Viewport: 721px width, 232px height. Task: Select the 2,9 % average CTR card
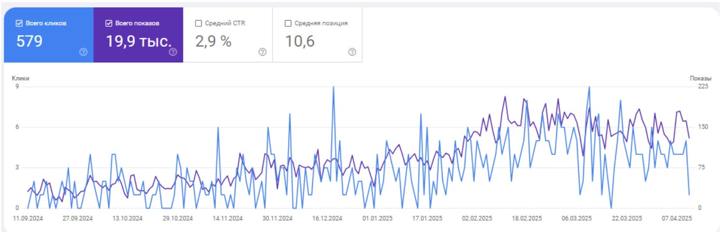228,35
